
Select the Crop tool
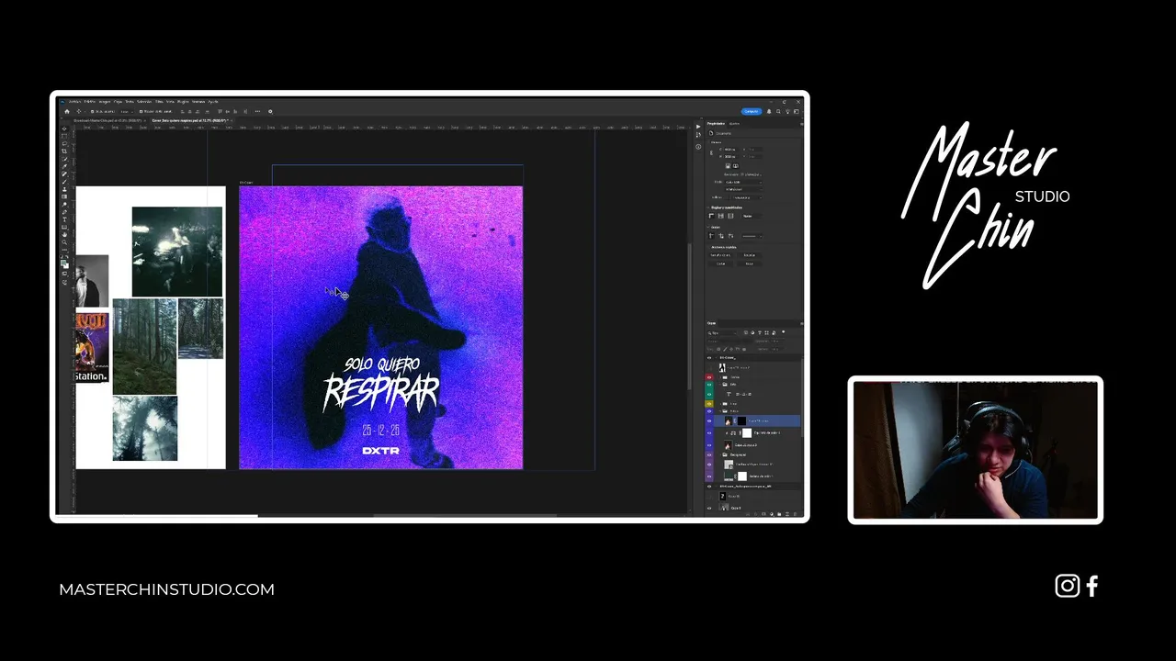coord(64,151)
